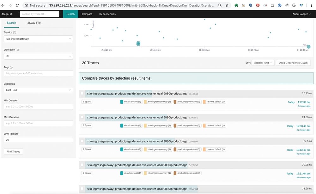This screenshot has width=316, height=194.
Task: Select checkbox for trace 6c70450
Action: [82, 165]
